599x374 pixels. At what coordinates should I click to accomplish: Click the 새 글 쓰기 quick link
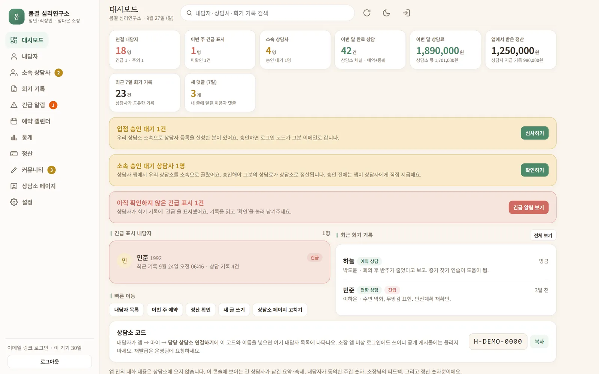[234, 310]
